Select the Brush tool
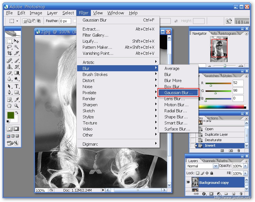Image resolution: width=255 pixels, height=202 pixels. point(16,61)
